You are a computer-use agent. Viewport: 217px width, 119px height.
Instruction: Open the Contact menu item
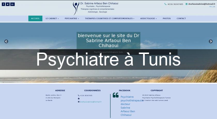click(181, 18)
